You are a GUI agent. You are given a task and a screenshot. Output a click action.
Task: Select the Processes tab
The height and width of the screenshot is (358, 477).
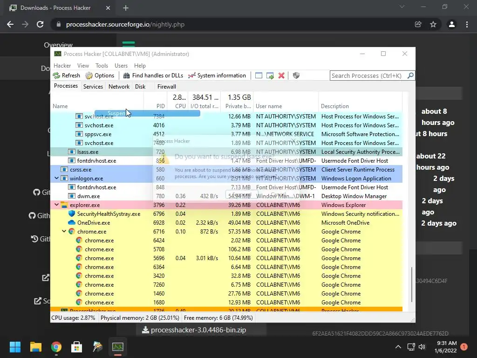tap(66, 86)
